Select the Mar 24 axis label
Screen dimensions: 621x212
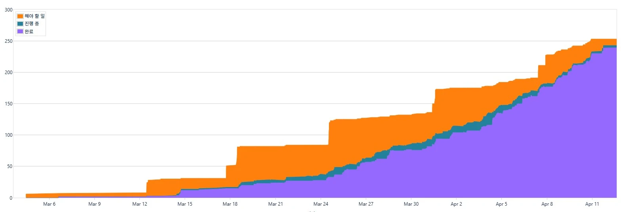click(320, 204)
